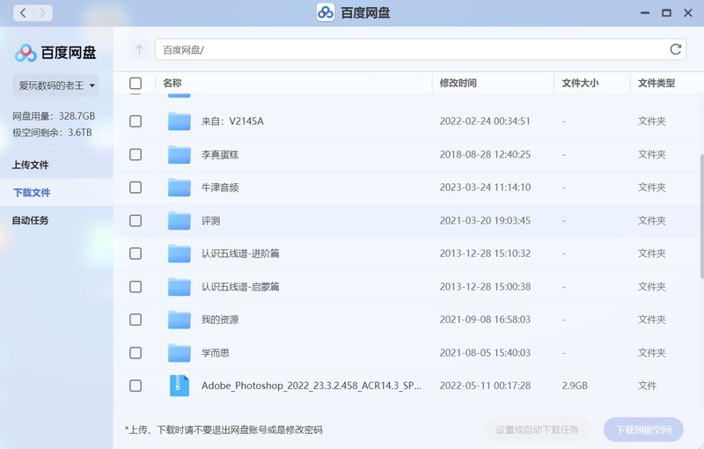
Task: Open the 我的资源 folder icon
Action: click(180, 320)
